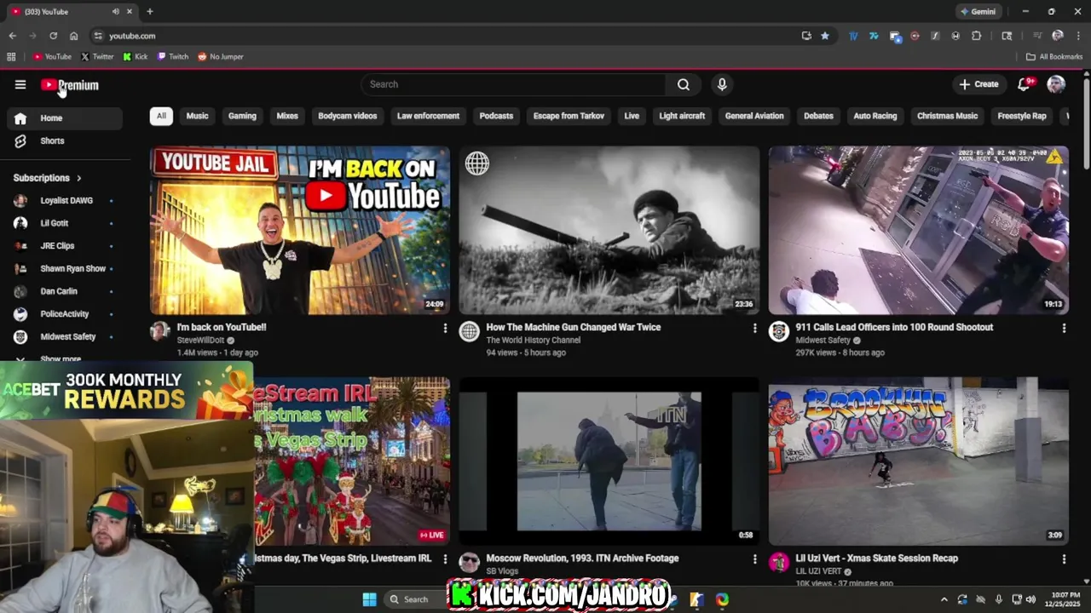
Task: Open the Chrome extensions puzzle icon
Action: [x=977, y=36]
